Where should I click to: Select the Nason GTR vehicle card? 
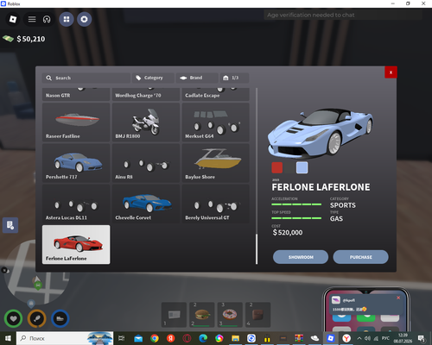(76, 94)
